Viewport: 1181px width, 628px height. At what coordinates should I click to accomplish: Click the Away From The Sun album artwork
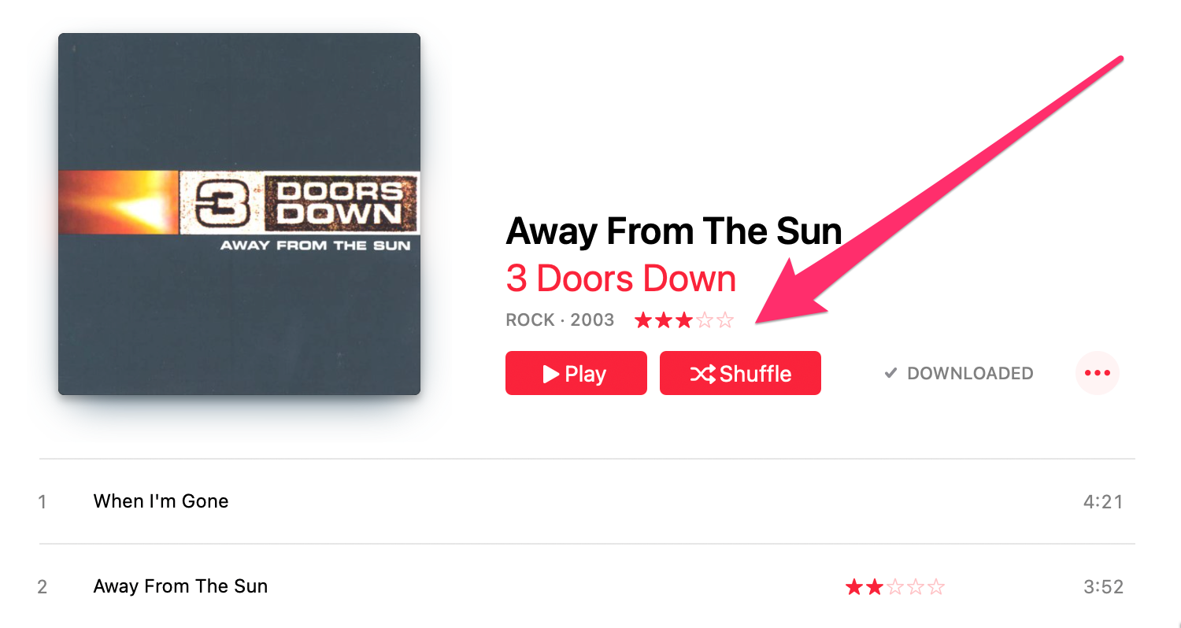pos(239,214)
